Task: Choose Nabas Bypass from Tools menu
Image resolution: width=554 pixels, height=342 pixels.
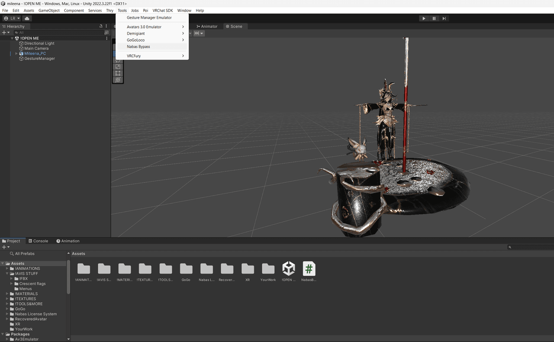Action: click(x=152, y=46)
